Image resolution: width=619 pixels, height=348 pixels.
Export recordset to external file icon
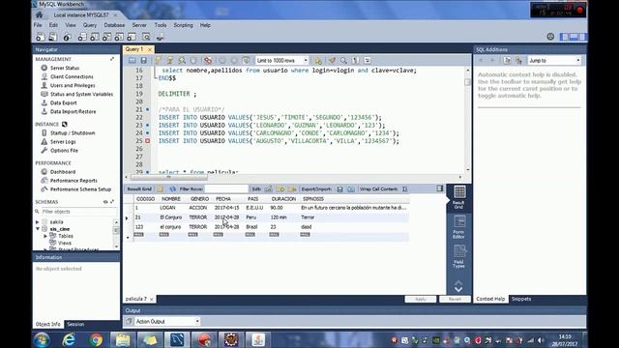[x=339, y=189]
